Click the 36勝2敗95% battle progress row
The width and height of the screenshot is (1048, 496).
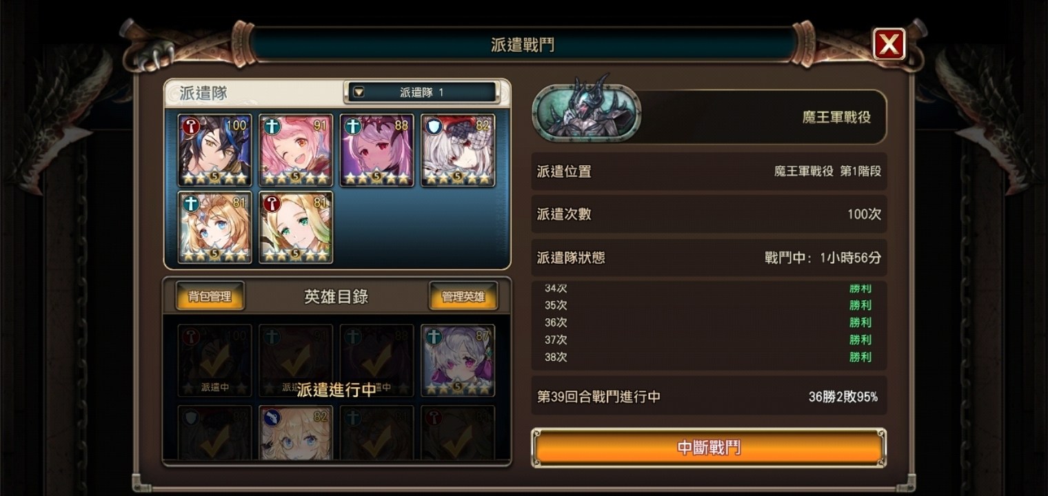click(x=709, y=397)
